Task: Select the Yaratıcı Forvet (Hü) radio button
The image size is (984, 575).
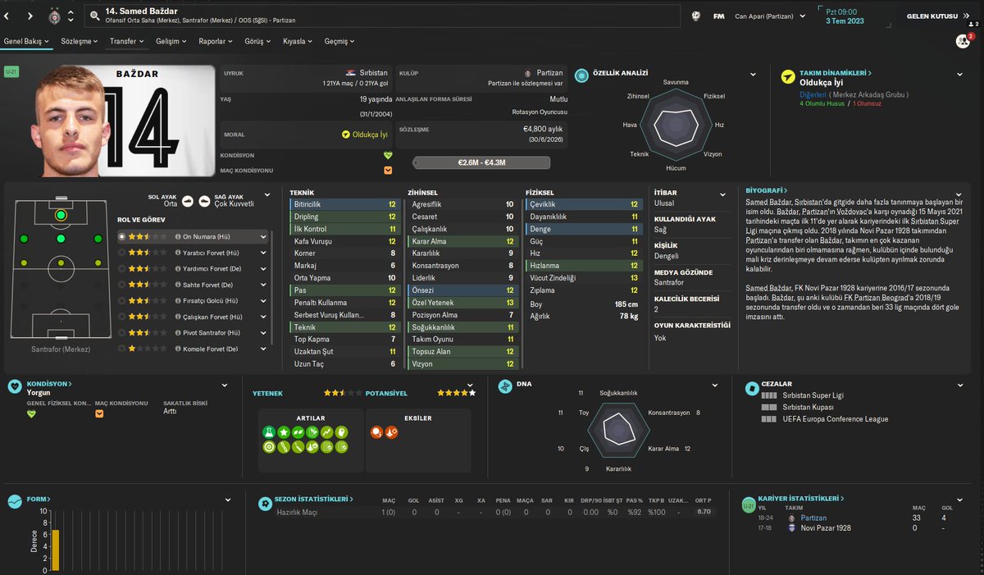Action: (122, 253)
